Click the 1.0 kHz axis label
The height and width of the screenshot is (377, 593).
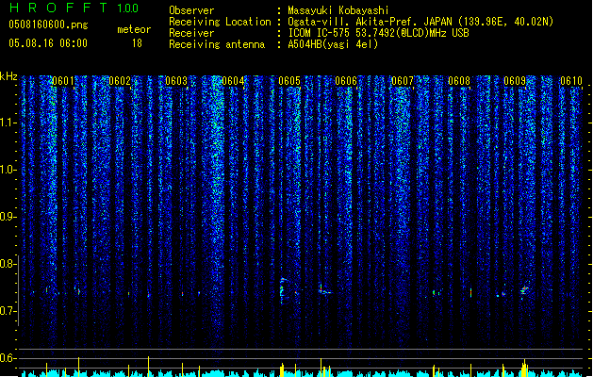pos(8,170)
